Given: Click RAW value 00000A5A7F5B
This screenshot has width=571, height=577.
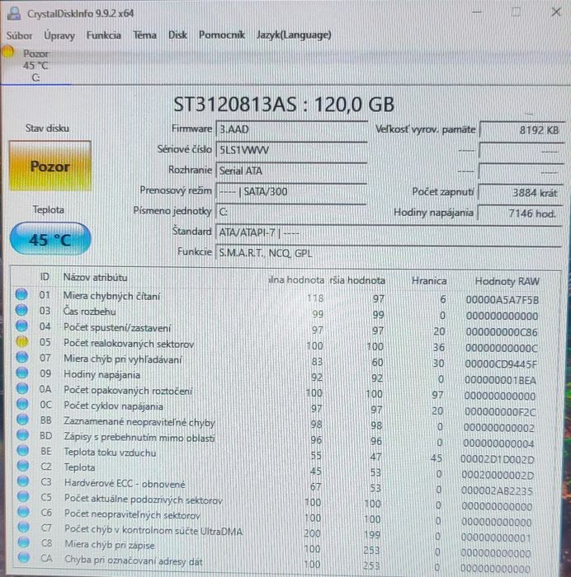Looking at the screenshot, I should [x=503, y=300].
